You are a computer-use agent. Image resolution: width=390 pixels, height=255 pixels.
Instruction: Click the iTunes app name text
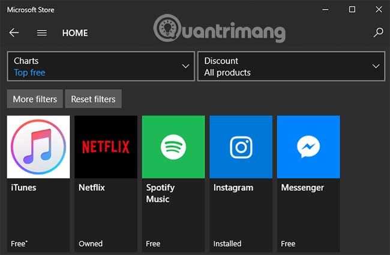click(x=23, y=187)
